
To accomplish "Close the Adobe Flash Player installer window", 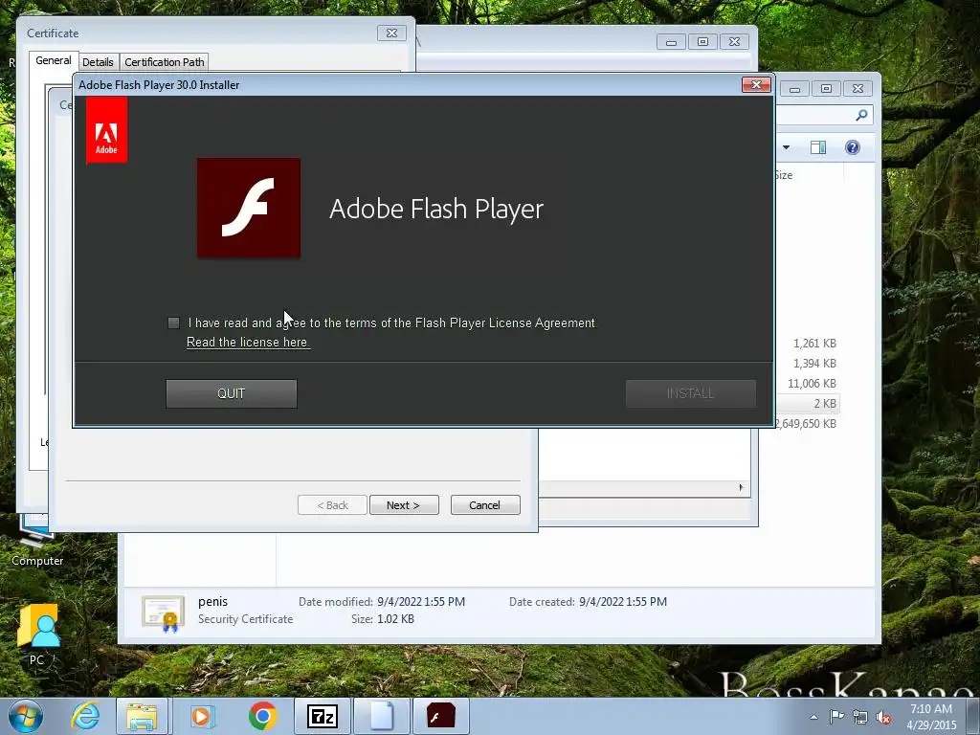I will (x=756, y=84).
